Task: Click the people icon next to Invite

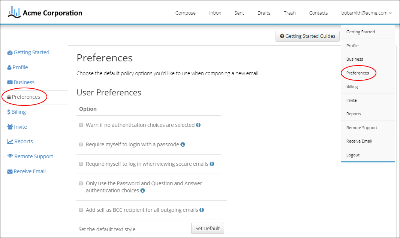Action: pyautogui.click(x=10, y=126)
